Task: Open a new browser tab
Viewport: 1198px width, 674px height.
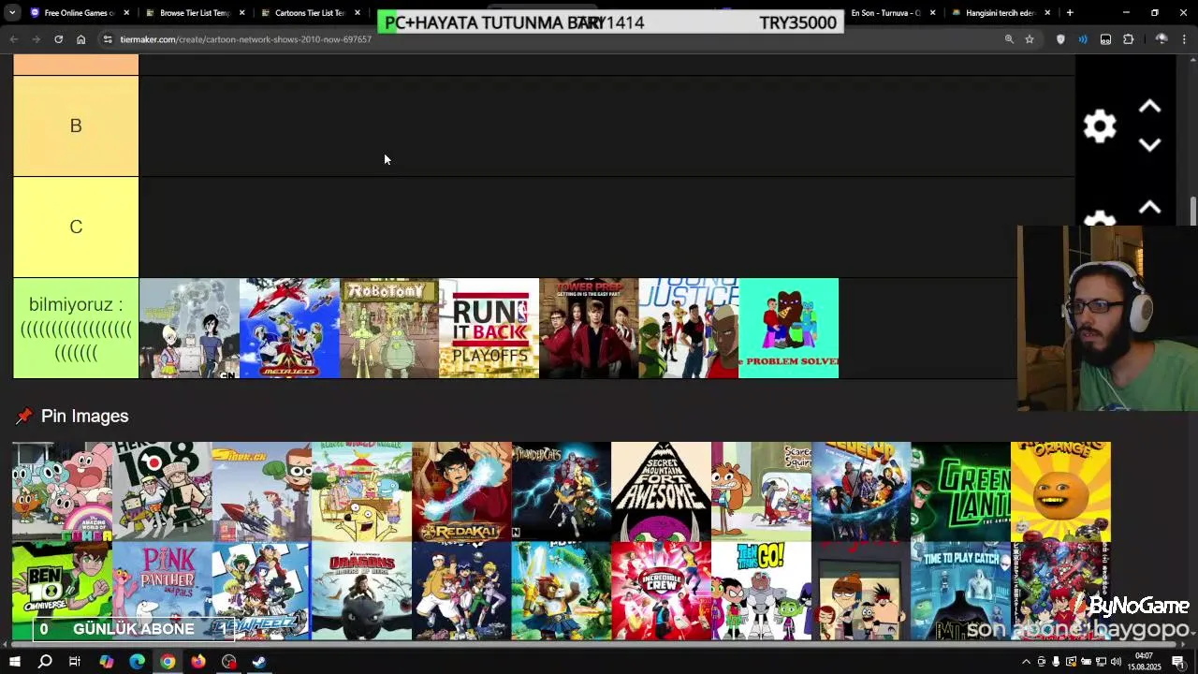Action: pyautogui.click(x=1070, y=13)
